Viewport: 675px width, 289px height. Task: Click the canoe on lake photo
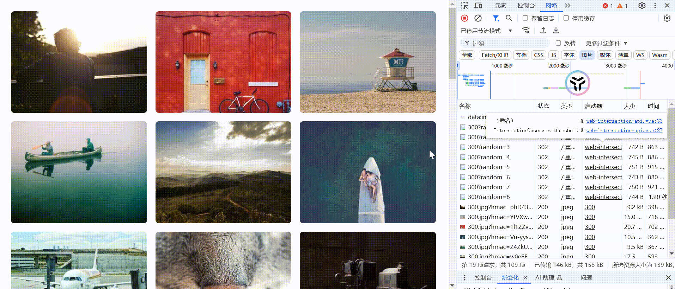(79, 172)
